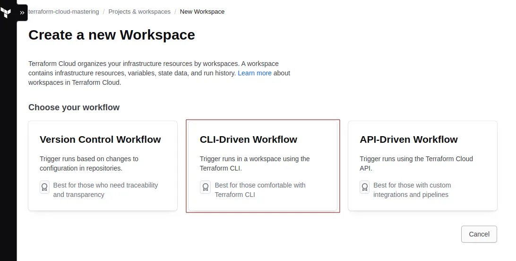
Task: Click 'Trigger runs in a workspace' description
Action: (255, 163)
